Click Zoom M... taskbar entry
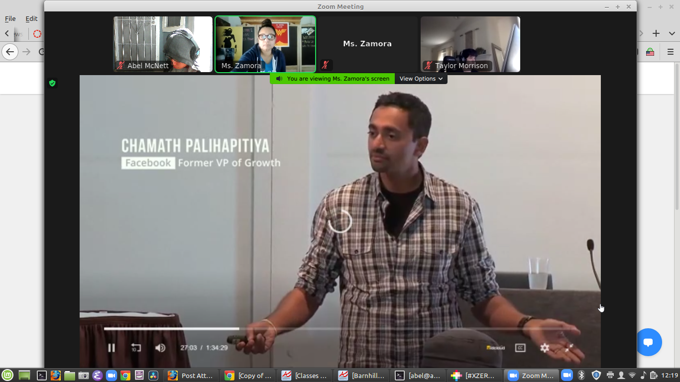 [x=532, y=376]
